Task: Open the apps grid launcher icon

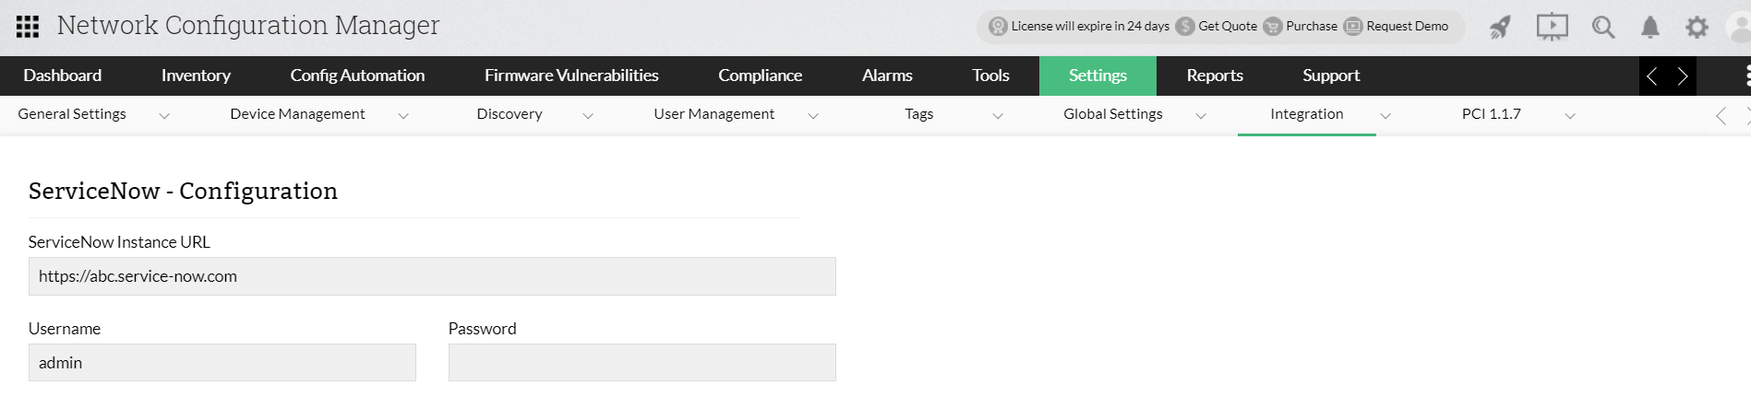Action: 28,26
